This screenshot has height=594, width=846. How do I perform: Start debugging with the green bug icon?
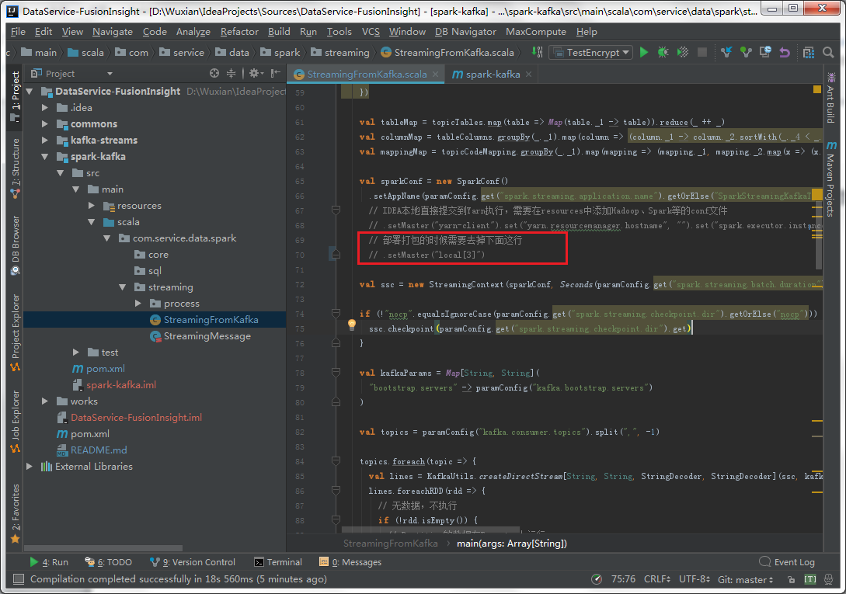click(663, 52)
